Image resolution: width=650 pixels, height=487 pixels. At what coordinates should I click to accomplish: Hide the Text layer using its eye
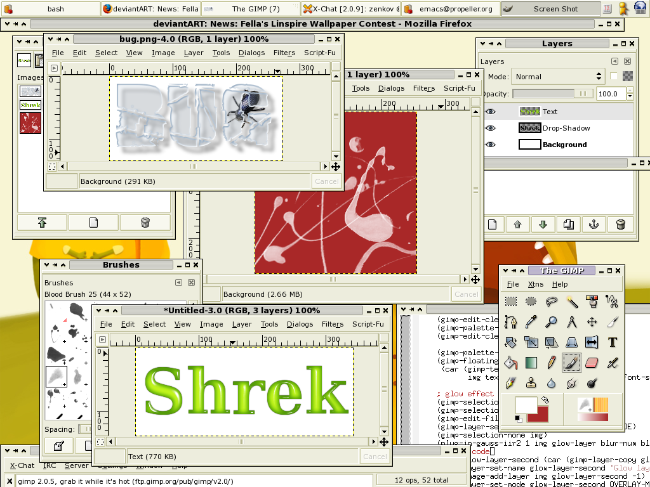pyautogui.click(x=491, y=112)
